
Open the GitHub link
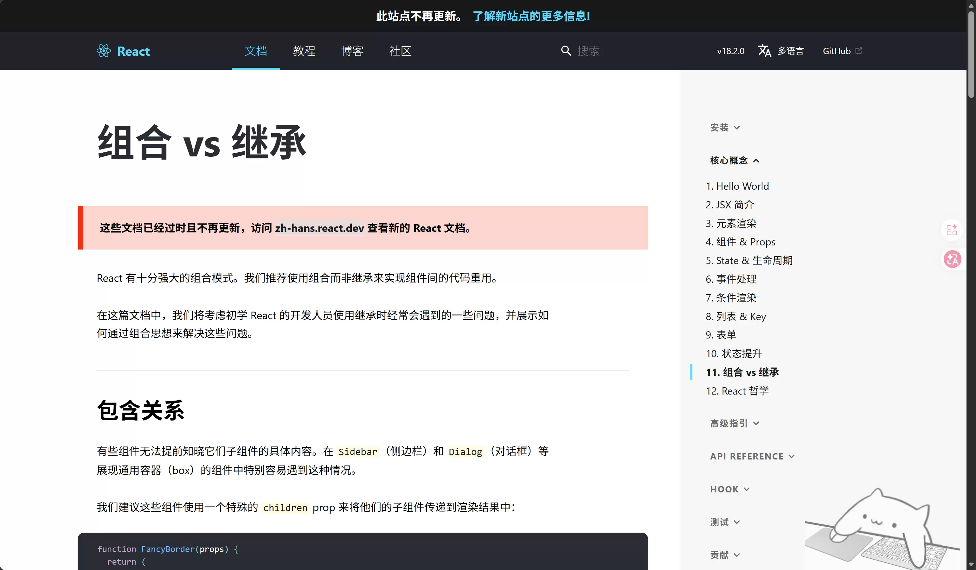coord(842,51)
